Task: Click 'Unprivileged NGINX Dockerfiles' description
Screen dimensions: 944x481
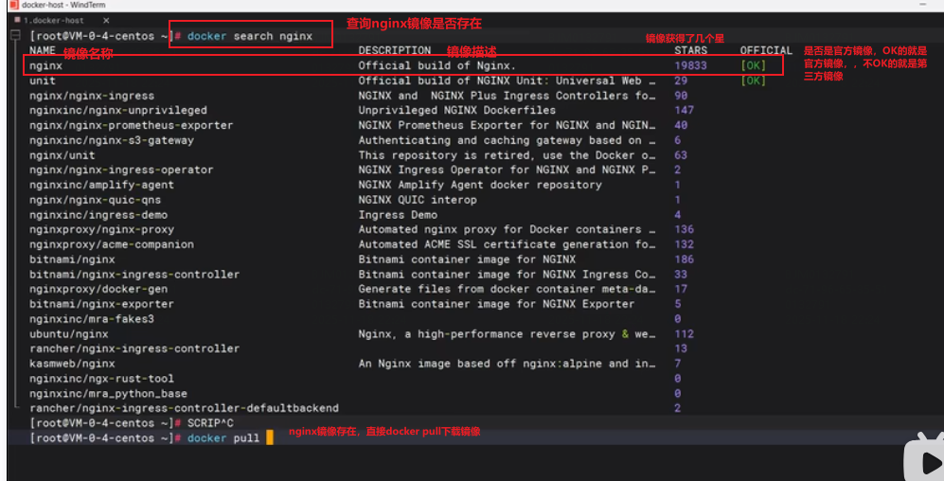Action: (457, 110)
